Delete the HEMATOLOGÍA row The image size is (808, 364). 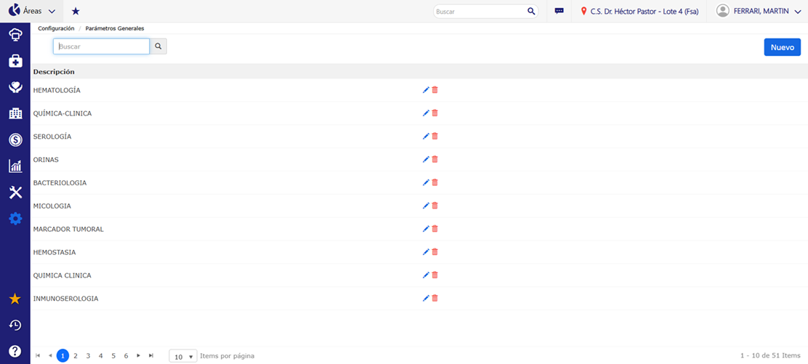pos(435,90)
